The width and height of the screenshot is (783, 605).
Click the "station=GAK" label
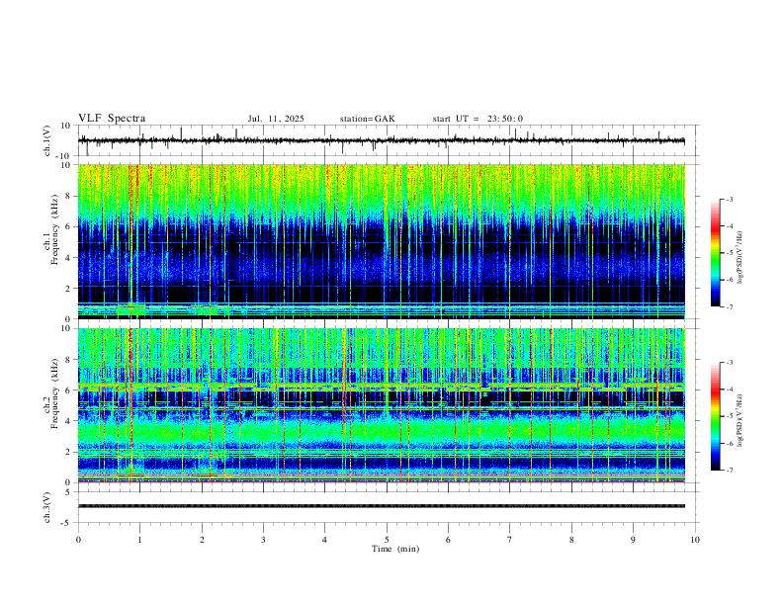[367, 119]
